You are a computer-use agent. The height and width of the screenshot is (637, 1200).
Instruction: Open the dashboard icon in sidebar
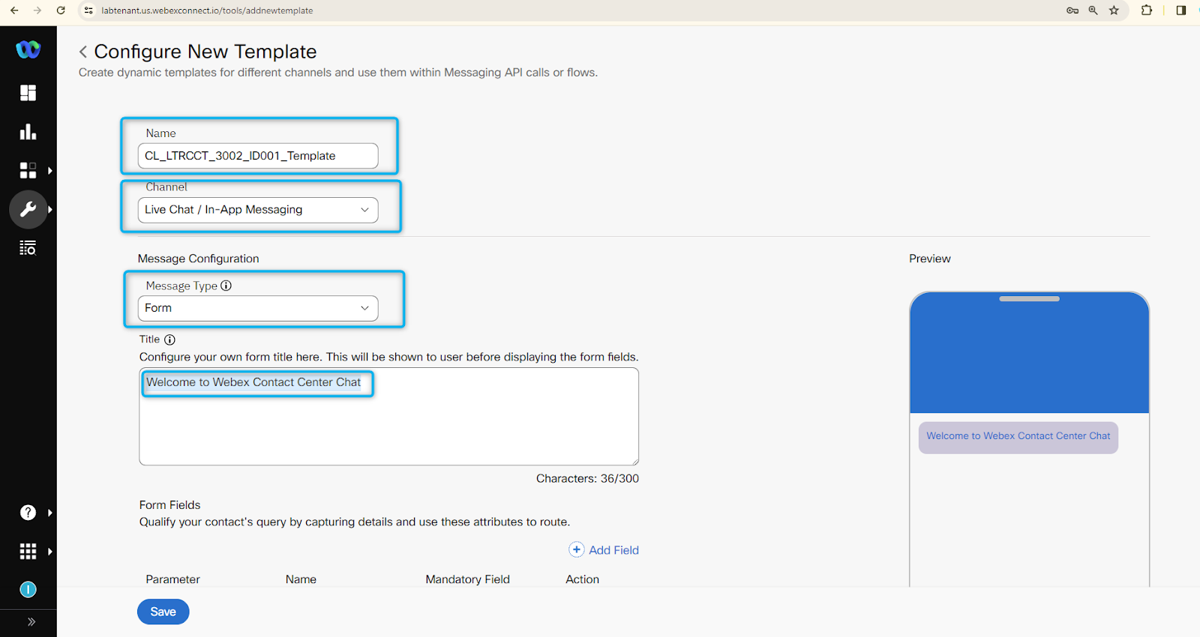point(28,93)
